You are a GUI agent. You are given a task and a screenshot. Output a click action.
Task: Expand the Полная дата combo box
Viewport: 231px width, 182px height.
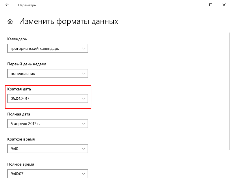[x=48, y=124]
